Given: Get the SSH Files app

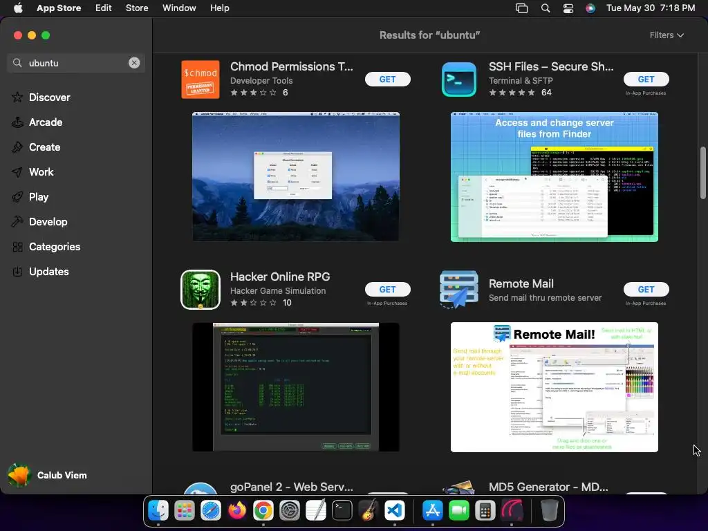Looking at the screenshot, I should [x=646, y=79].
